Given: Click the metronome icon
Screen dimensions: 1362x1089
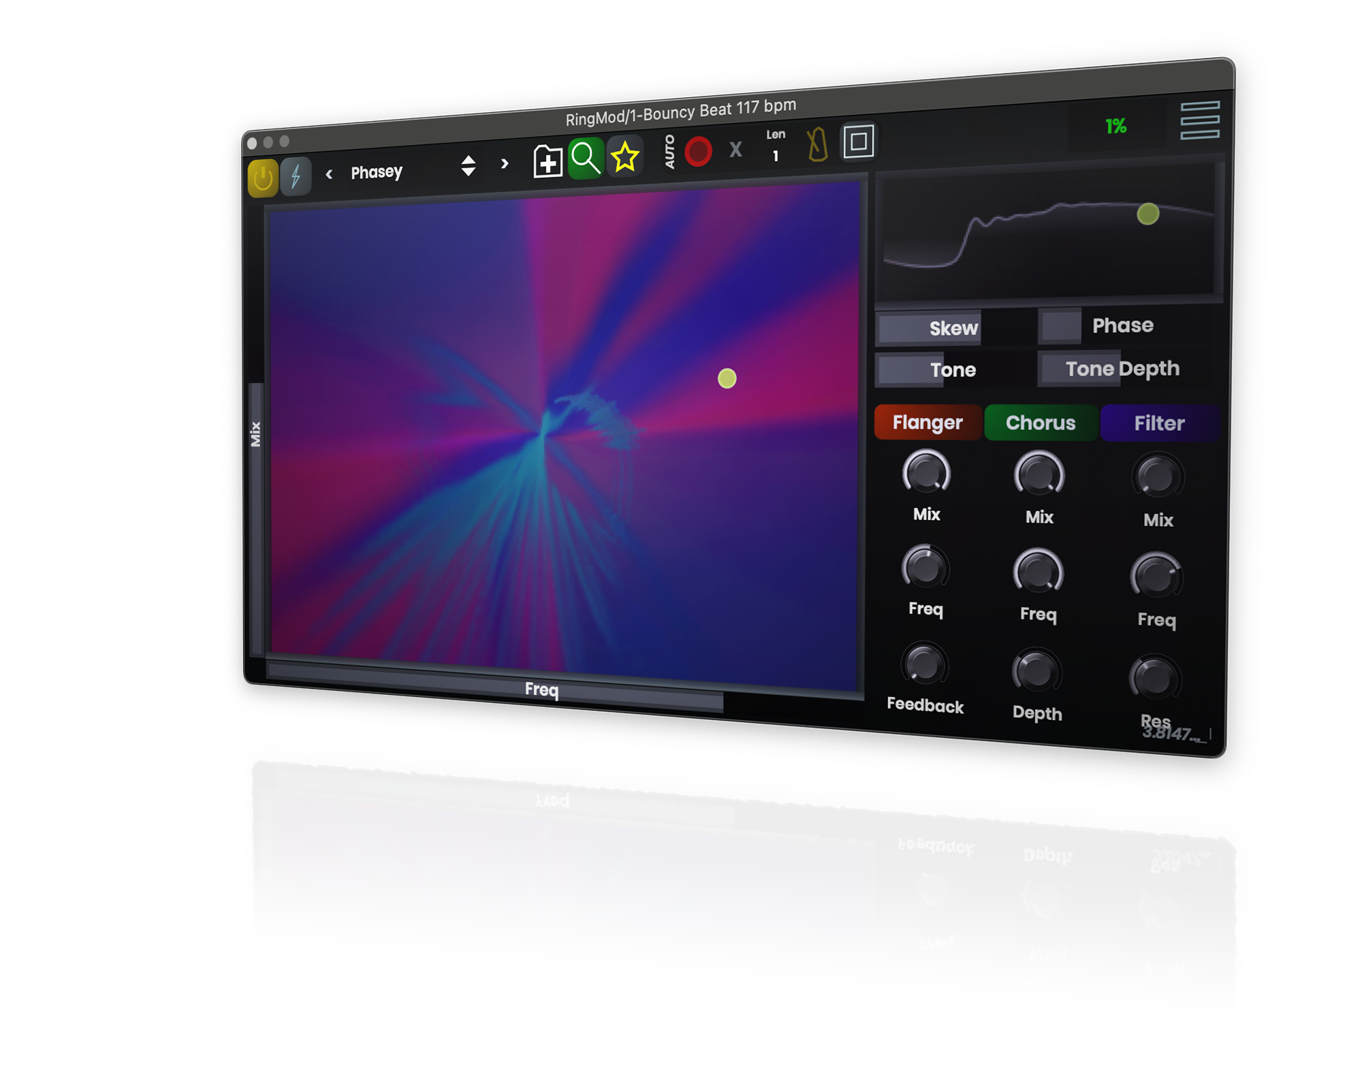Looking at the screenshot, I should pyautogui.click(x=817, y=144).
